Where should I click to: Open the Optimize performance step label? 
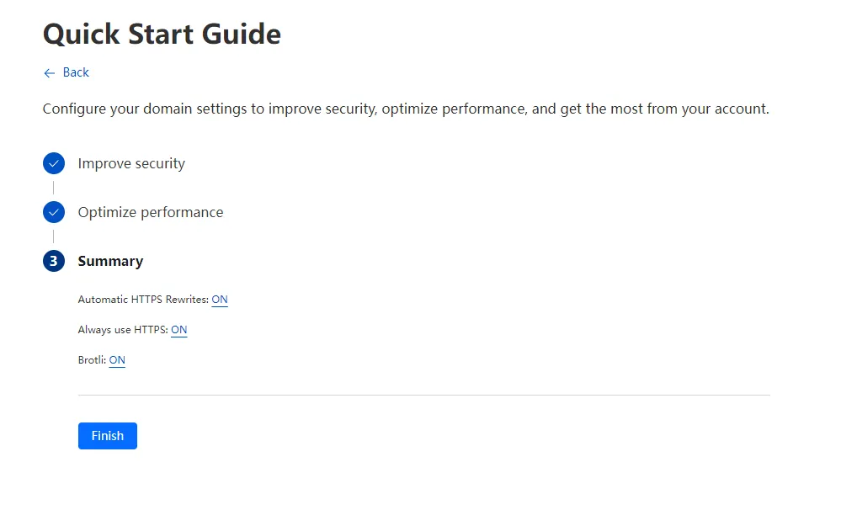151,212
